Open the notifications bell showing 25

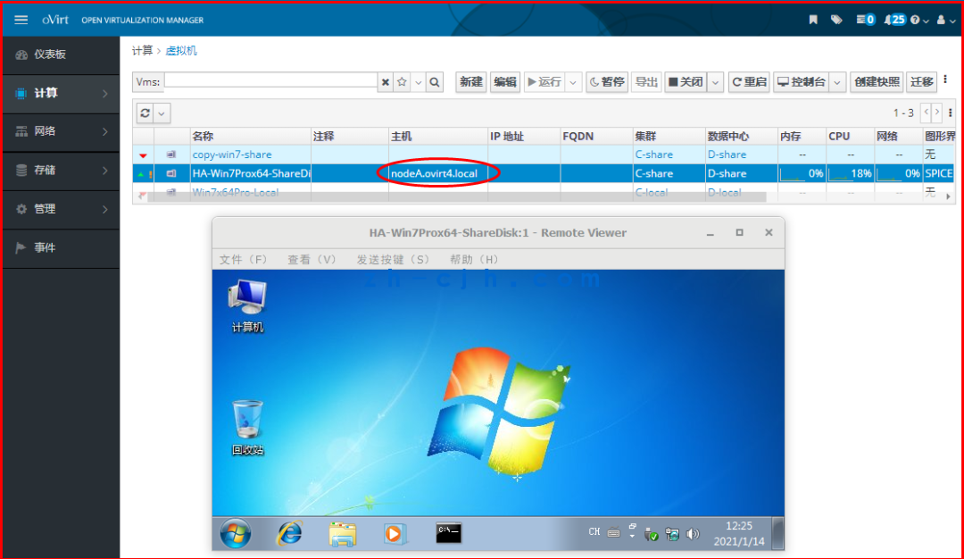[894, 20]
